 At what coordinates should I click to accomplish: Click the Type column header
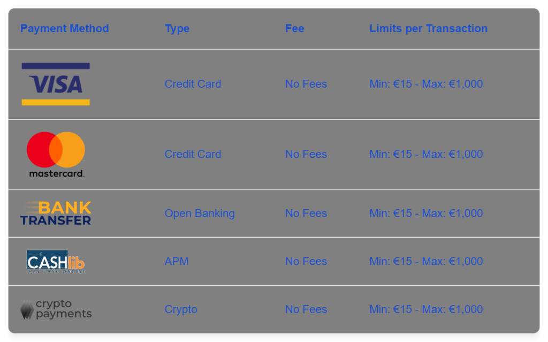pyautogui.click(x=177, y=28)
